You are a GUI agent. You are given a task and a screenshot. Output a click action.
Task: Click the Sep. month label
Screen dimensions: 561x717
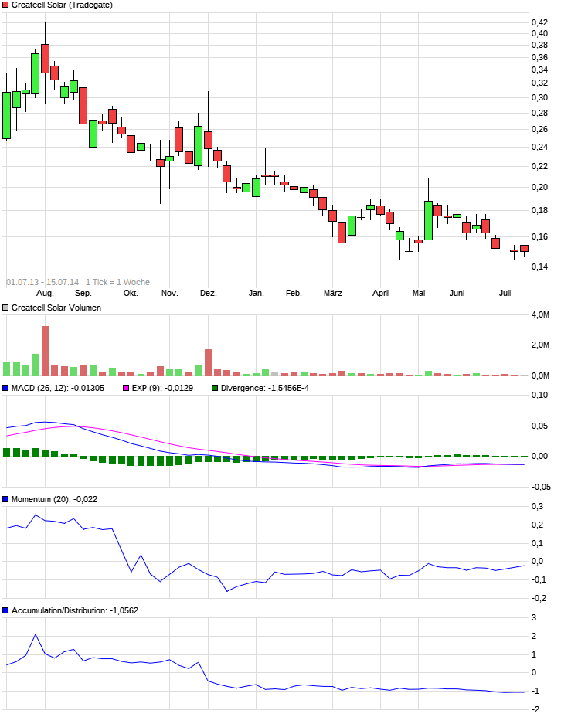pos(83,293)
